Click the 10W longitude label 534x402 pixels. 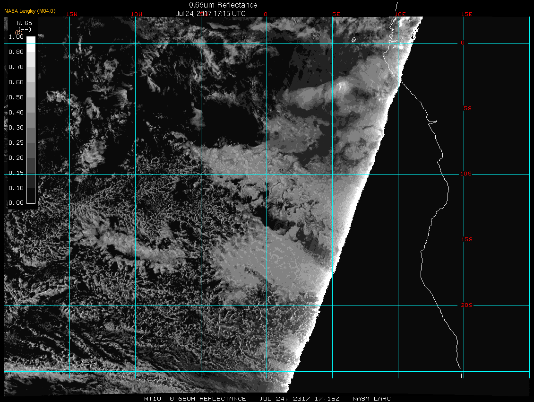coord(137,14)
